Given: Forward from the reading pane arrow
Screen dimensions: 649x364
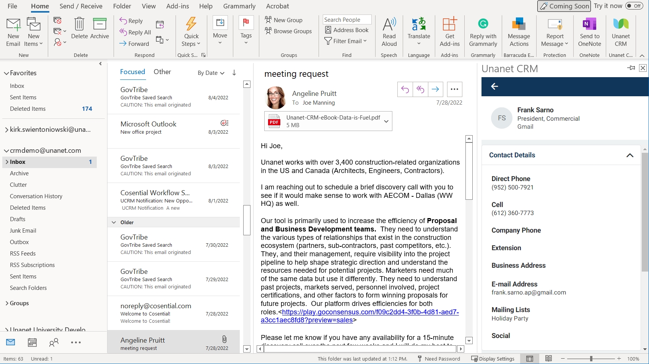Looking at the screenshot, I should tap(436, 89).
